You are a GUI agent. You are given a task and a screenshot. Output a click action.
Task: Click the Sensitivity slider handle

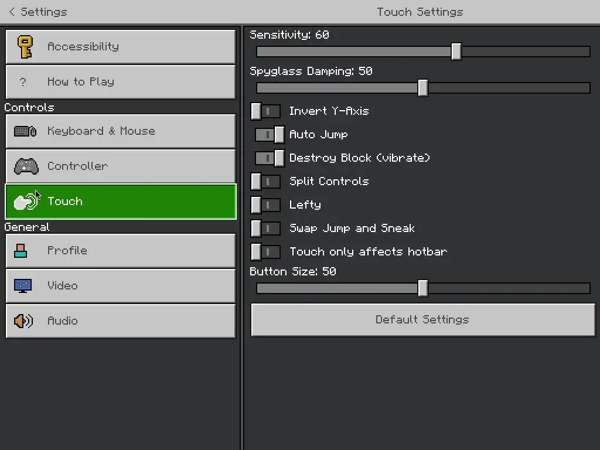(x=456, y=52)
